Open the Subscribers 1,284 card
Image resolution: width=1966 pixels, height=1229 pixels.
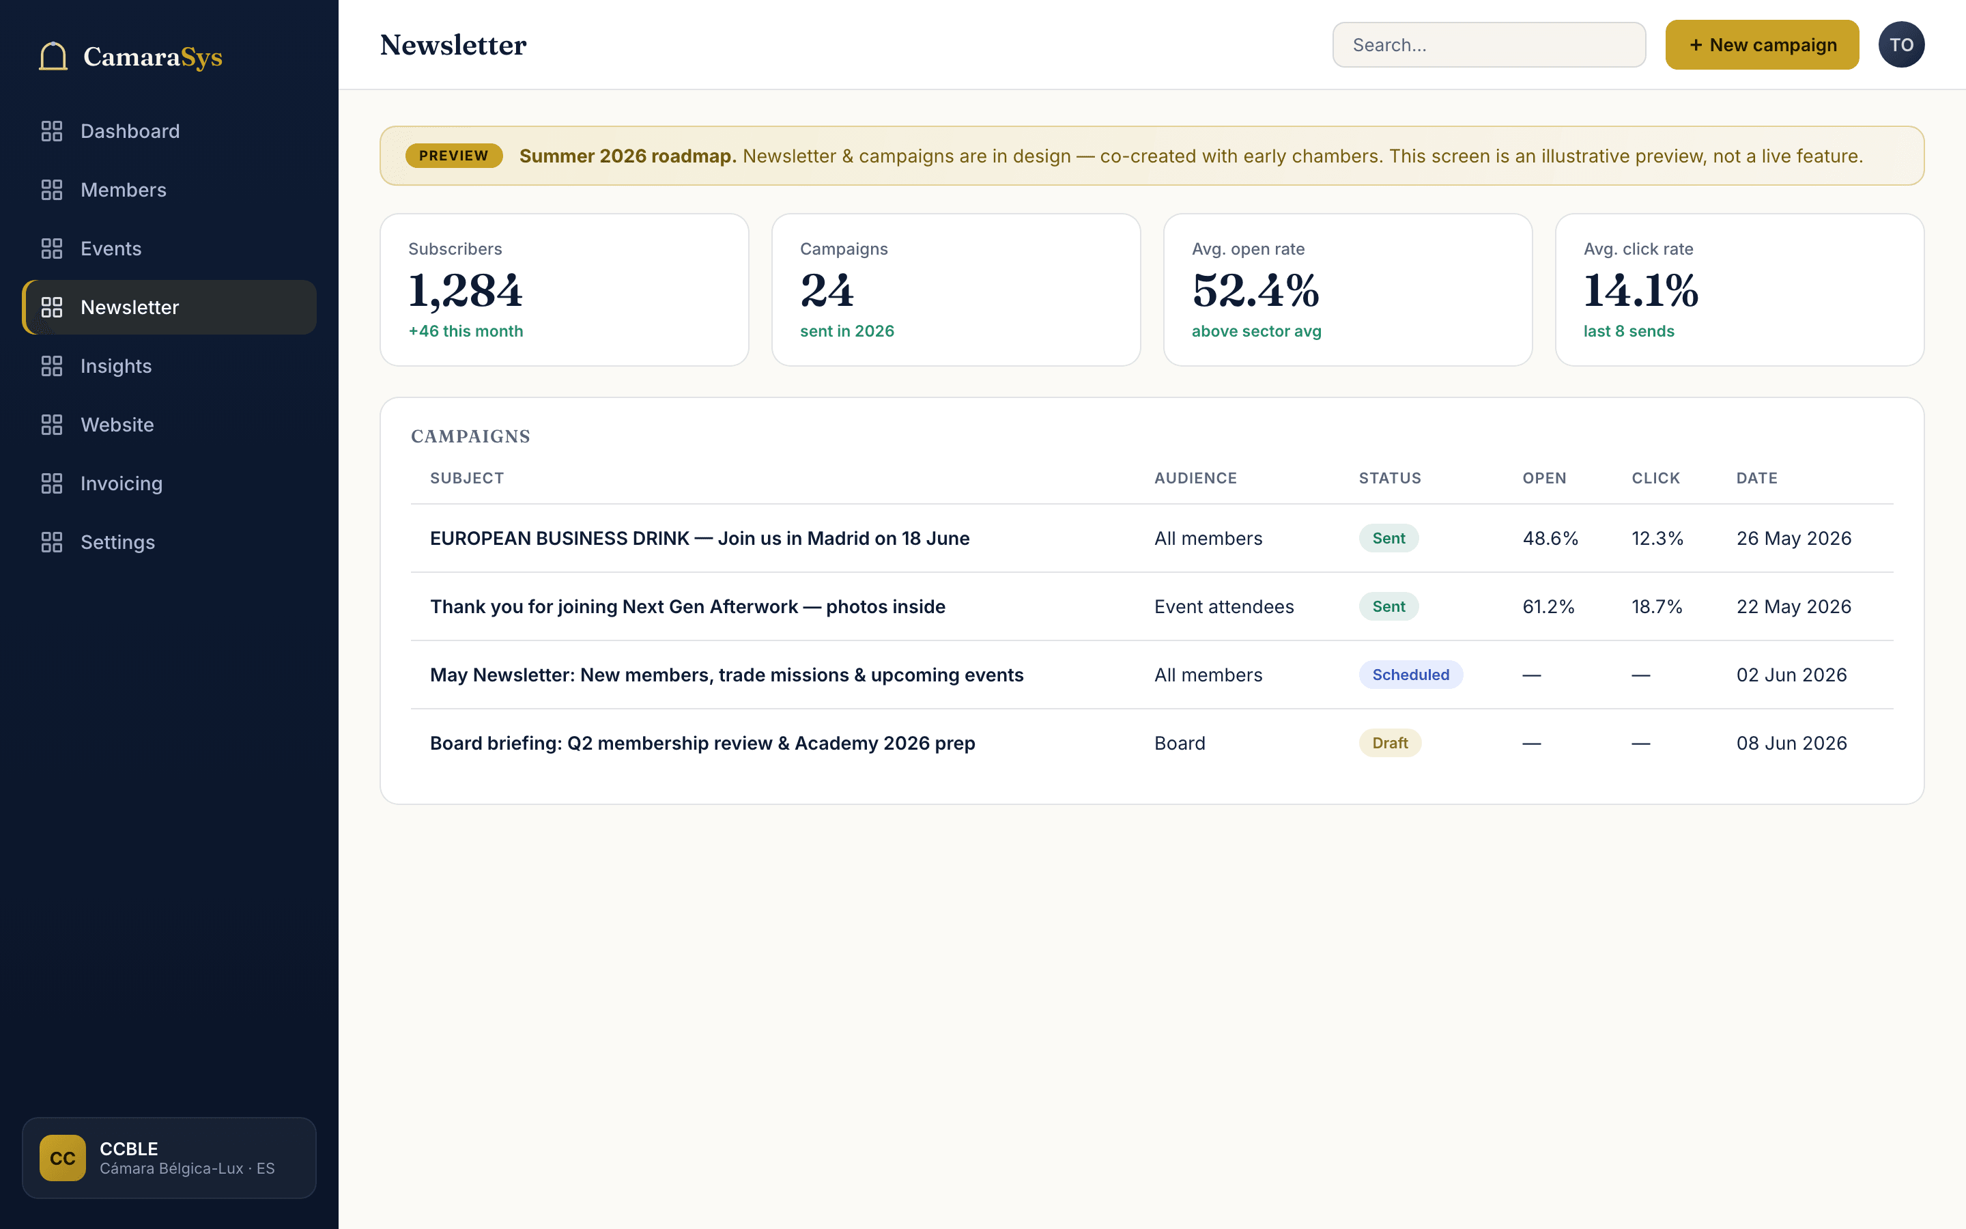pyautogui.click(x=565, y=289)
